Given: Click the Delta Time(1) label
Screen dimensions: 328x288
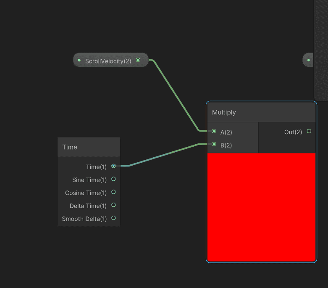Looking at the screenshot, I should 88,206.
